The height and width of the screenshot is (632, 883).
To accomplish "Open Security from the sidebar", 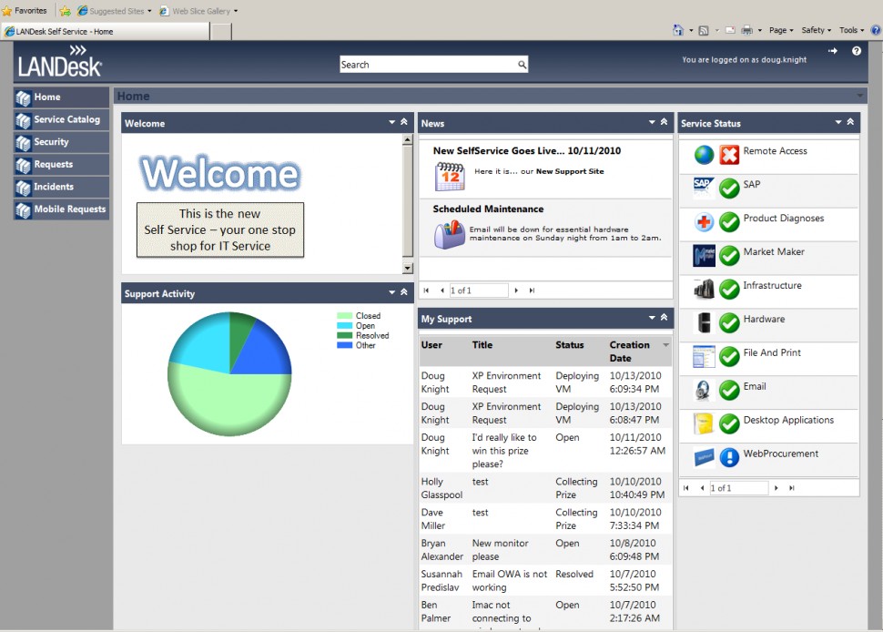I will 61,142.
